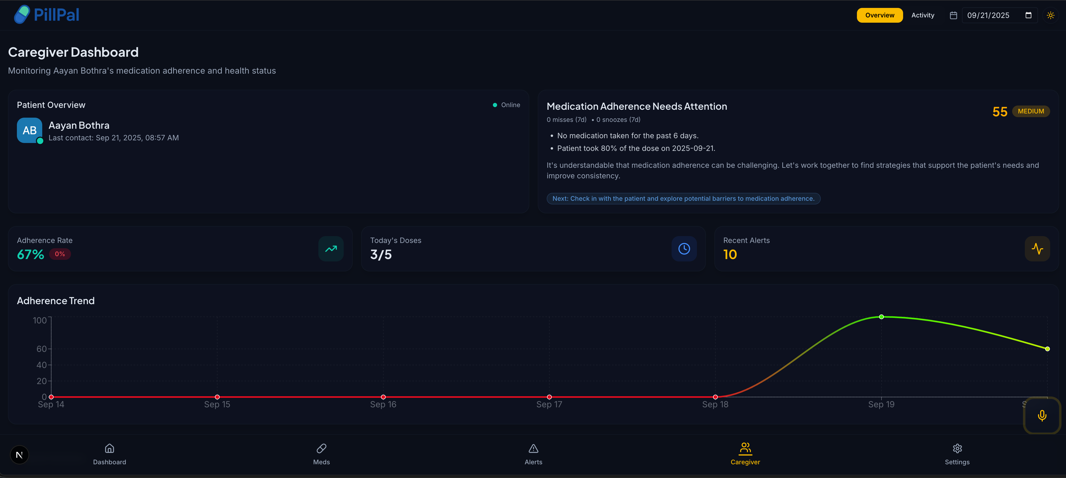Image resolution: width=1066 pixels, height=478 pixels.
Task: Click the Caregiver people icon
Action: (745, 449)
